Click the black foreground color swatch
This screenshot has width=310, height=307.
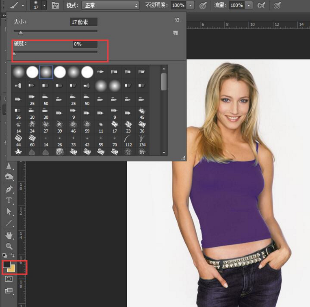pos(7,265)
